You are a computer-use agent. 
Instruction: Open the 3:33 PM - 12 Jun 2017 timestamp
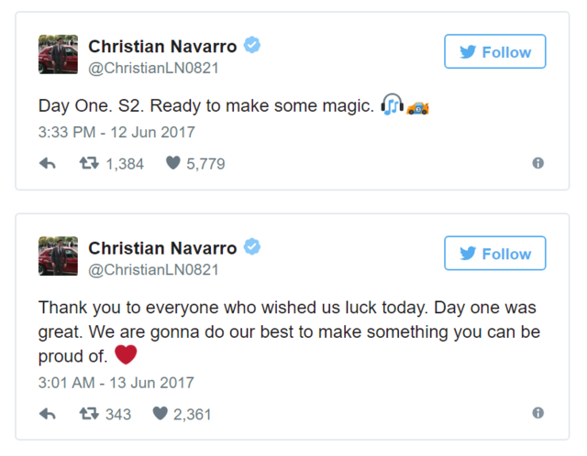pos(116,132)
